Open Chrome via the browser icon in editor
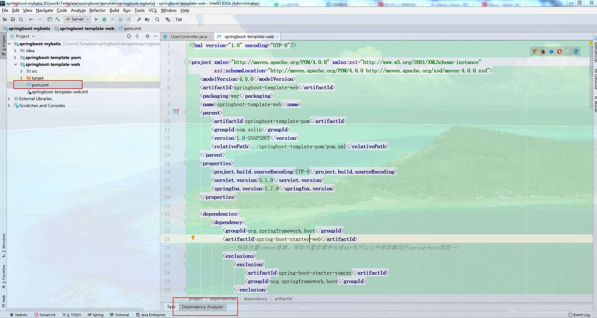 (535, 51)
